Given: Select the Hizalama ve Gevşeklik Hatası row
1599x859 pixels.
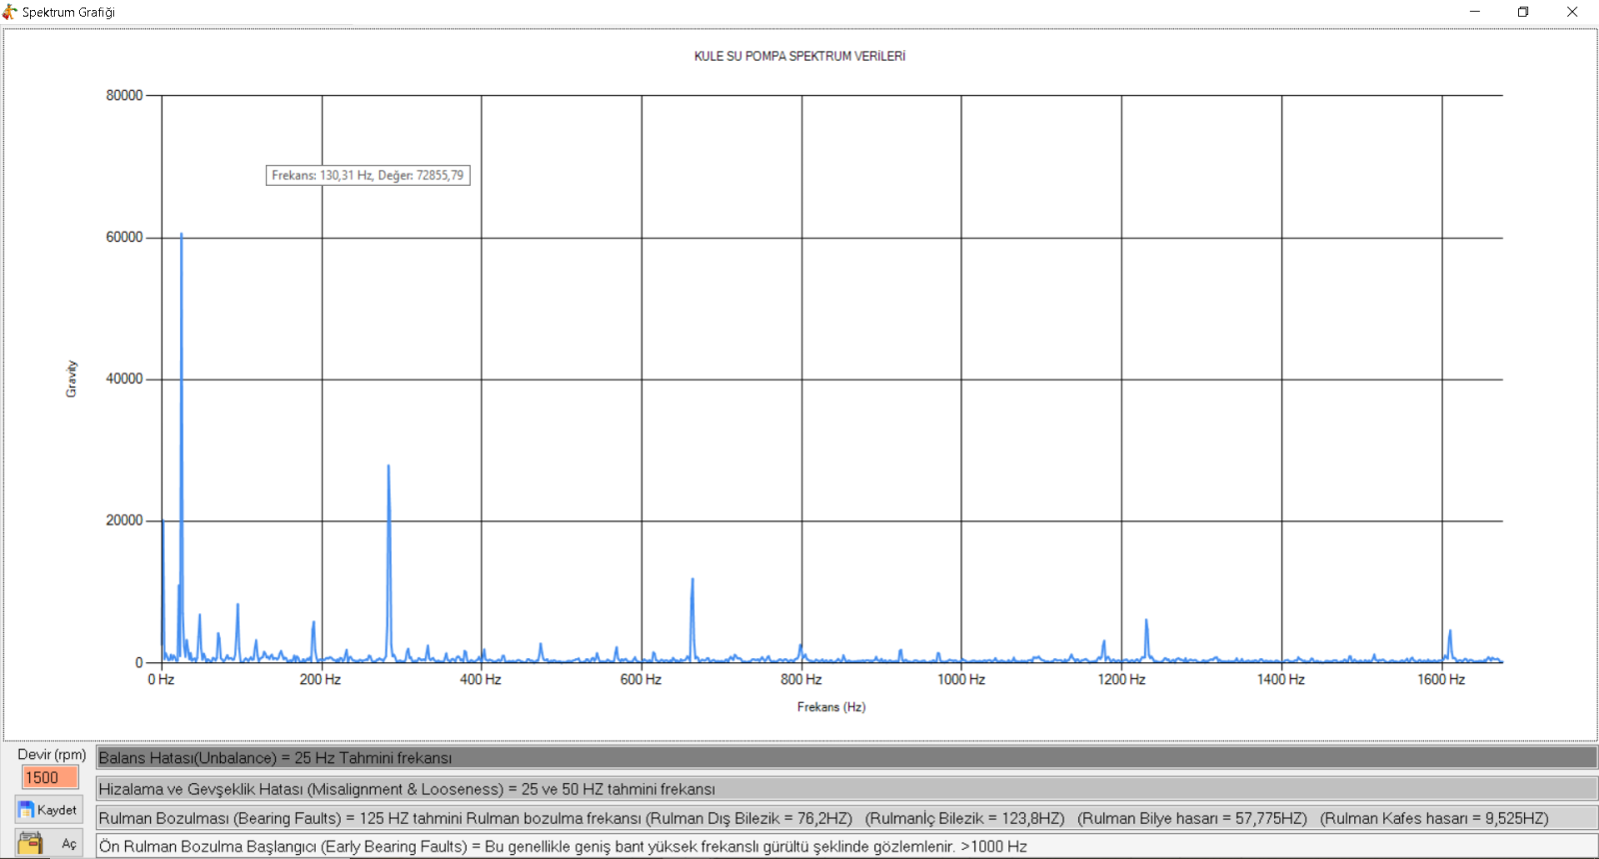Looking at the screenshot, I should pos(846,789).
